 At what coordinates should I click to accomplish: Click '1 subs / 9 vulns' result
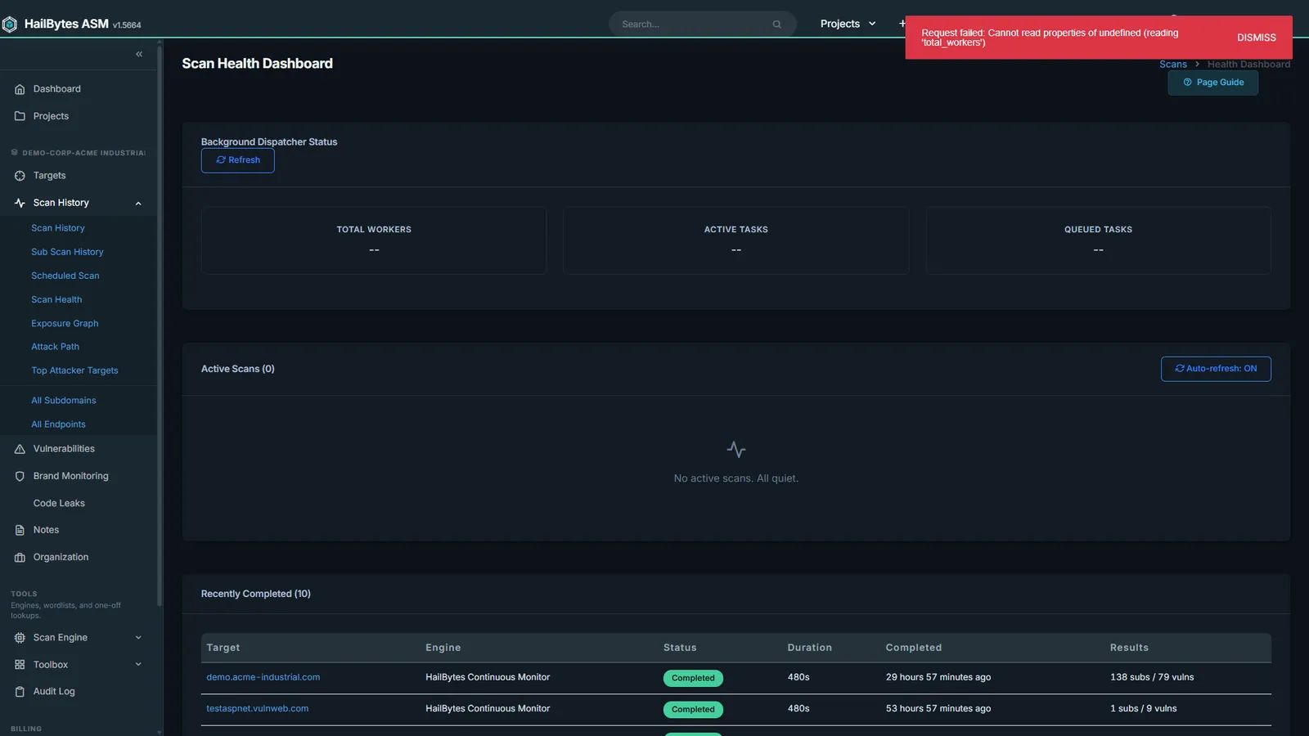1144,709
